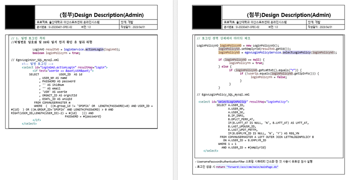
Task: Click the line "SELECT A.USER_ID,"
Action: pos(230,105)
